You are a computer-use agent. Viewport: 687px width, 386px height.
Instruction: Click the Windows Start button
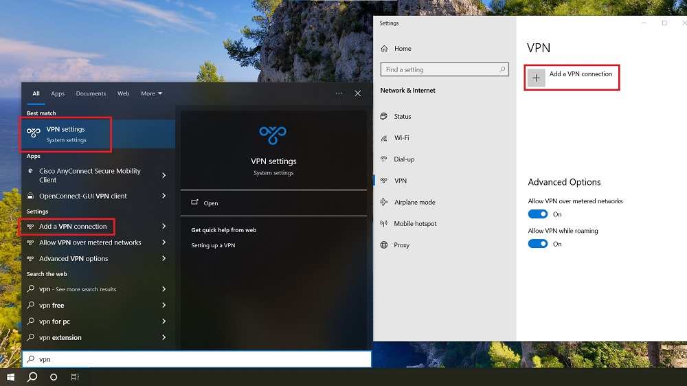tap(10, 377)
